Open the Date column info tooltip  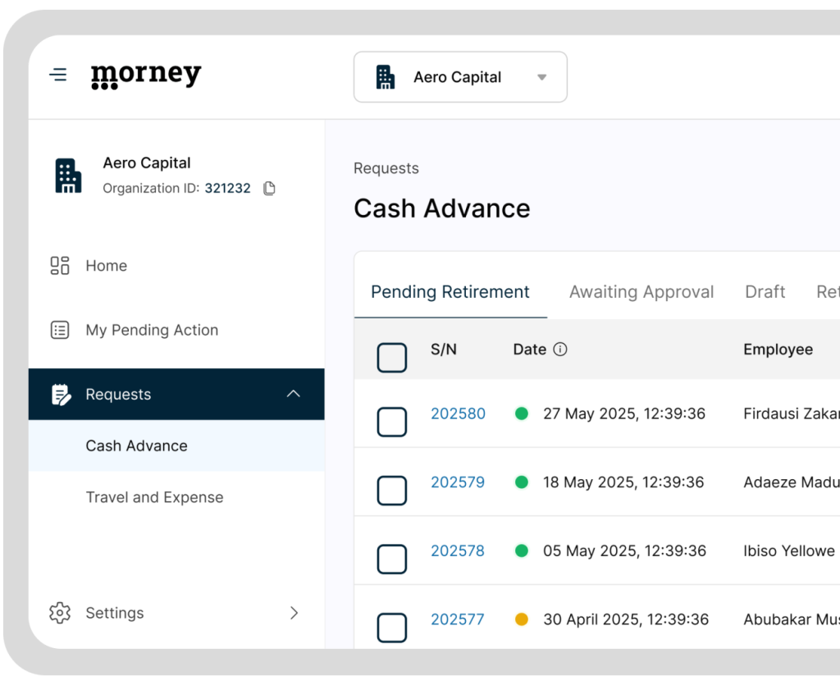click(x=562, y=349)
